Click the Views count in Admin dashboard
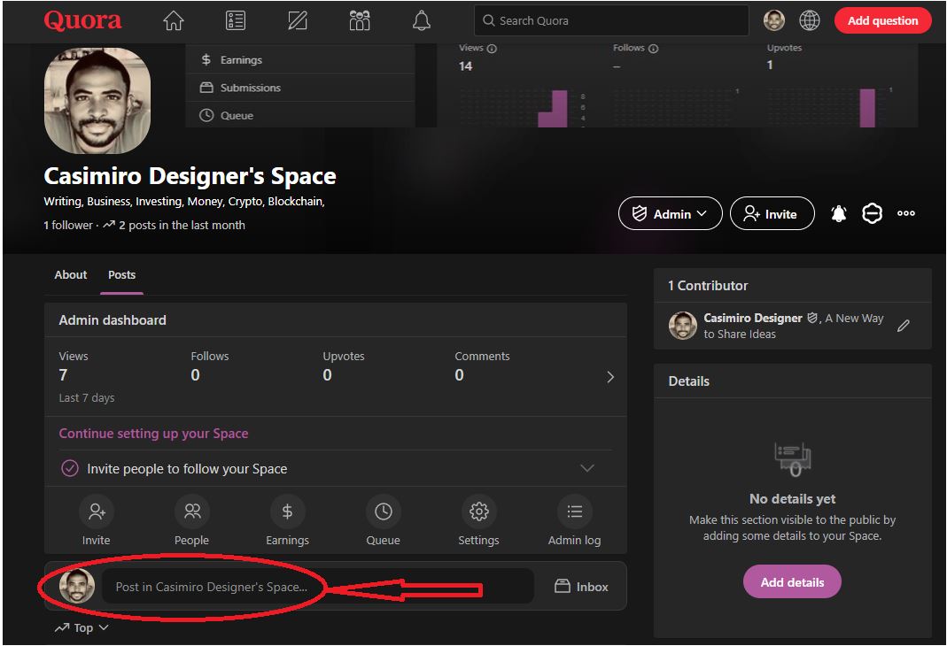Screen dimensions: 947x646 pyautogui.click(x=63, y=375)
